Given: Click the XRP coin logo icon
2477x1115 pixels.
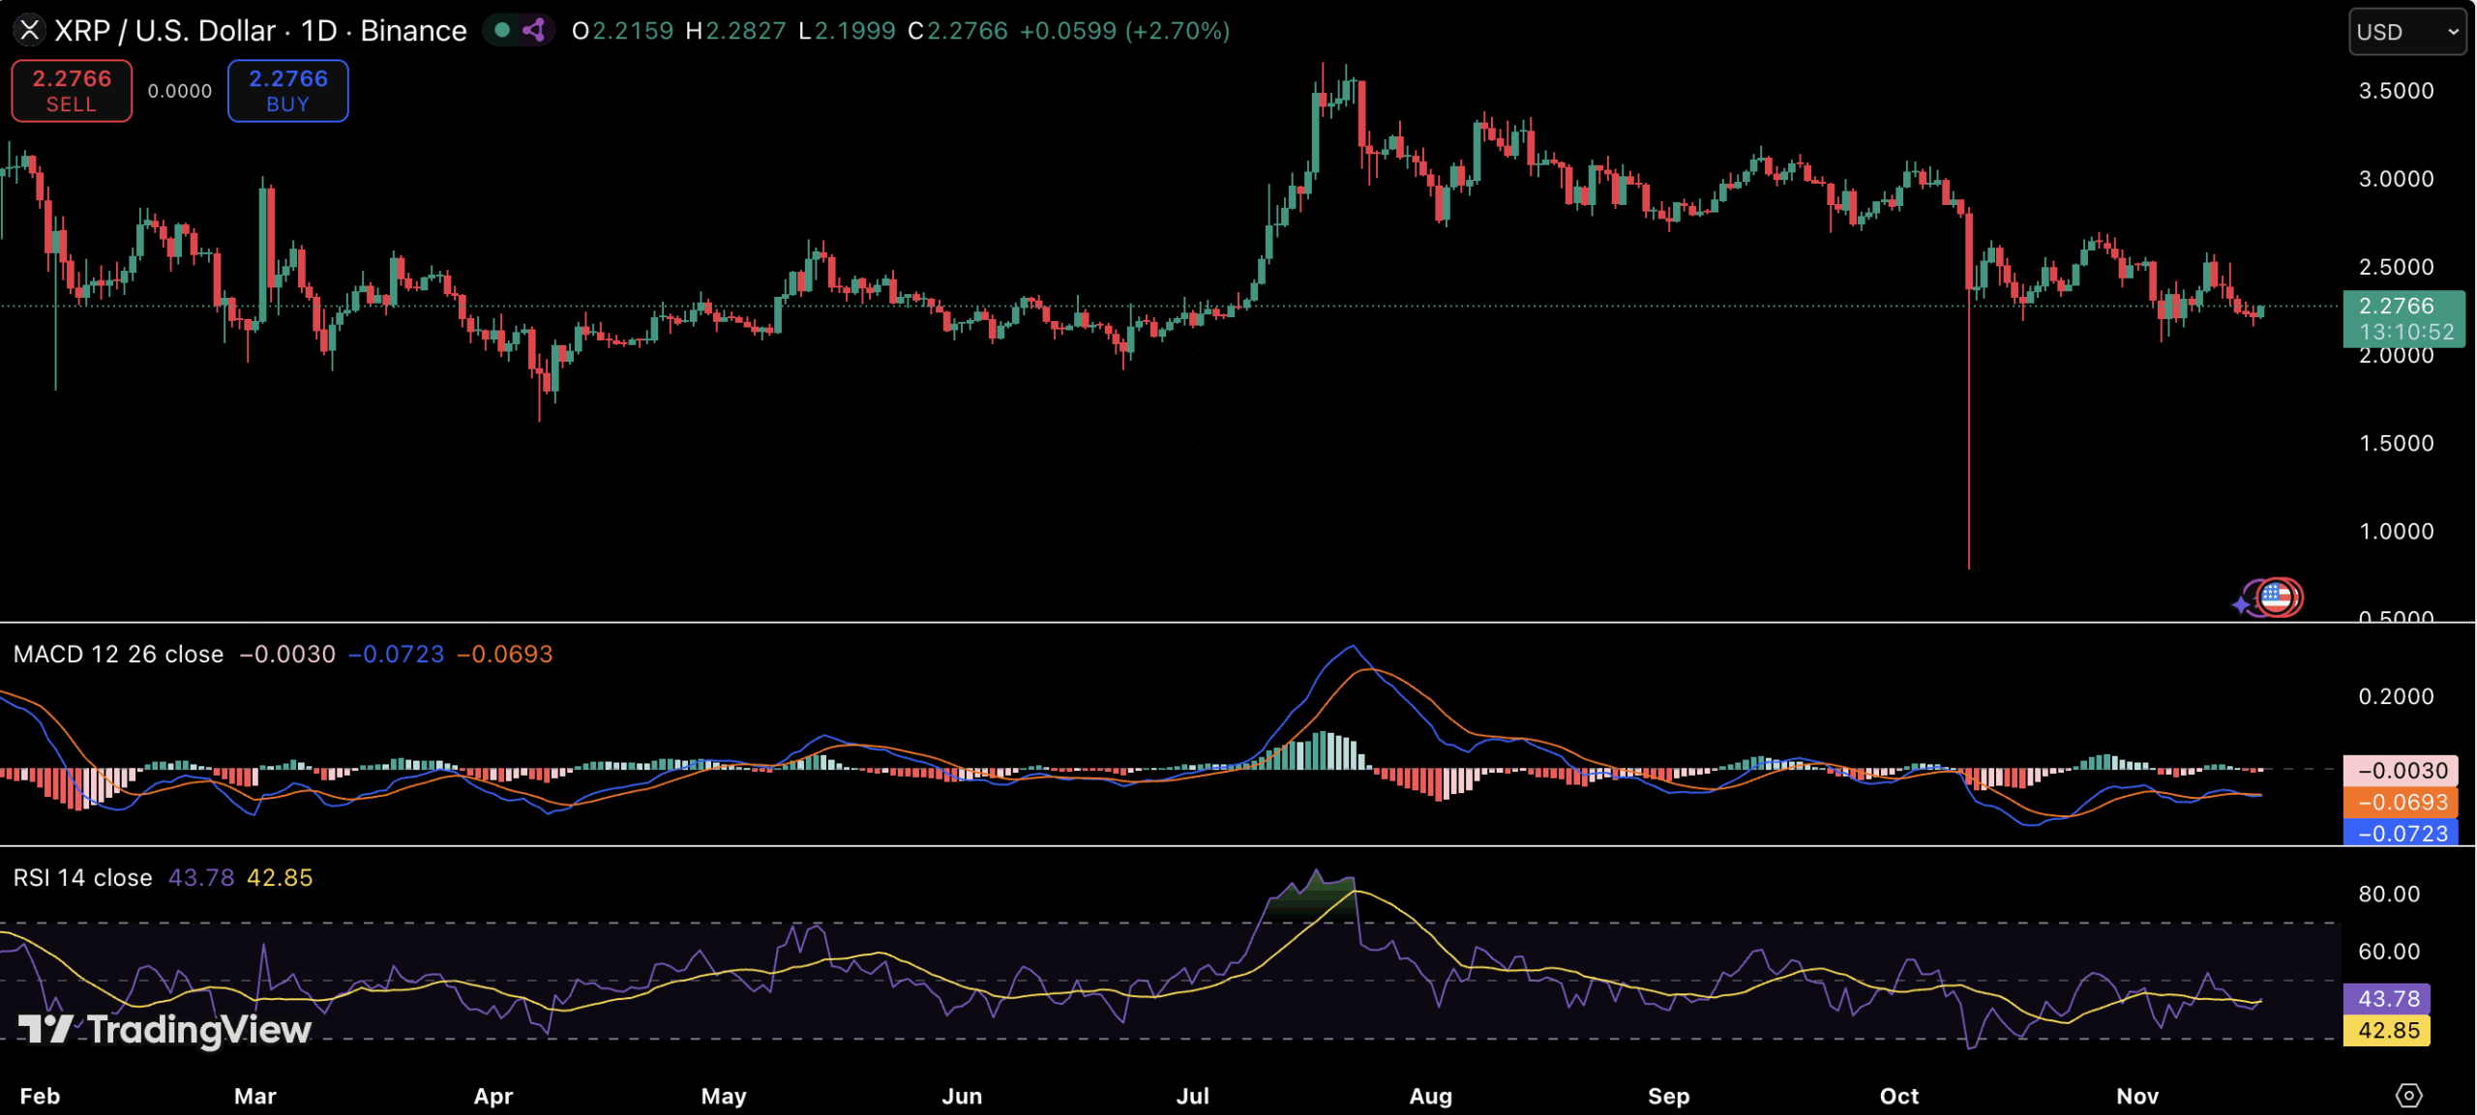Looking at the screenshot, I should [30, 31].
